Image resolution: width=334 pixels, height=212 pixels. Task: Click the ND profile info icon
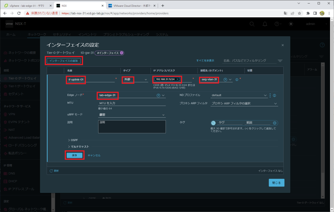click(x=274, y=95)
